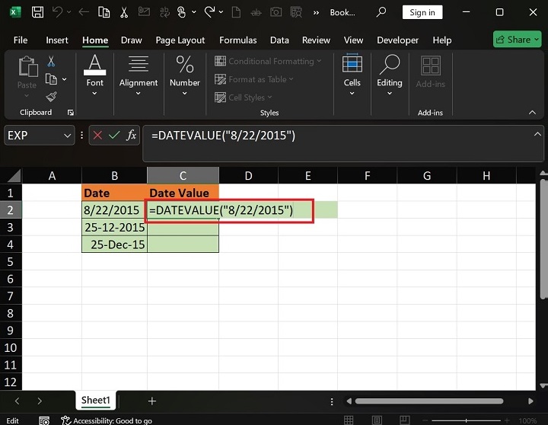Viewport: 548px width, 425px height.
Task: Switch to the Formulas tab
Action: tap(238, 40)
